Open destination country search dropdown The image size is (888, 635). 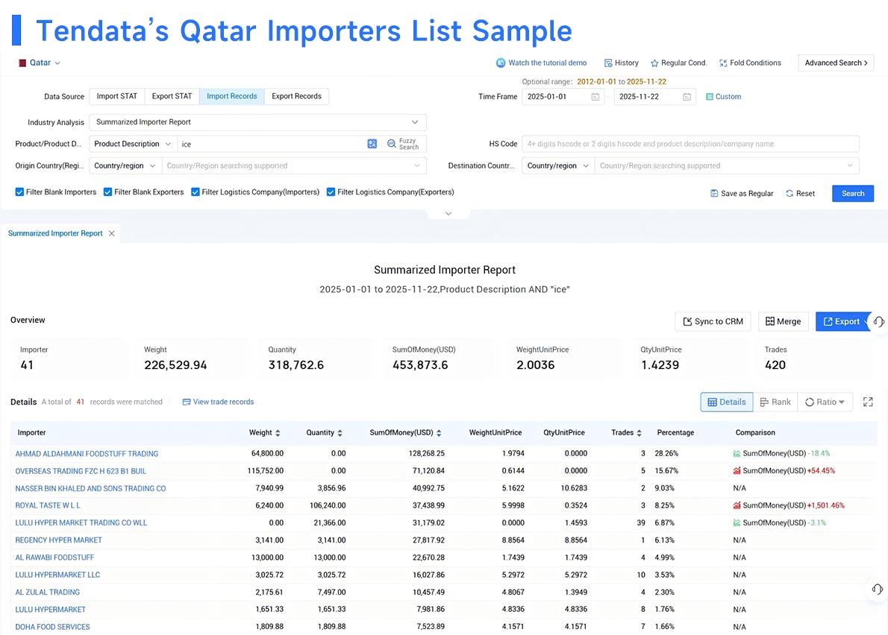tap(727, 165)
